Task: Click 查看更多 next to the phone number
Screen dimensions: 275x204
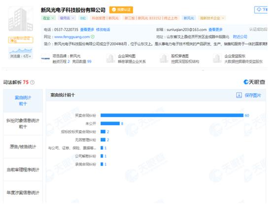Action: (x=87, y=30)
